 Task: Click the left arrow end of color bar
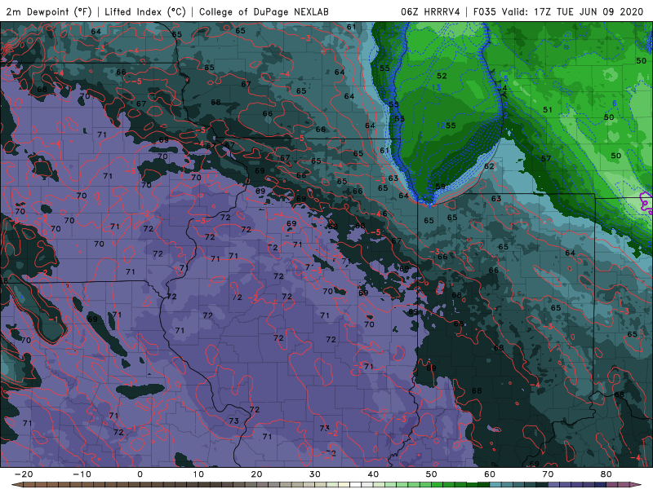16,485
